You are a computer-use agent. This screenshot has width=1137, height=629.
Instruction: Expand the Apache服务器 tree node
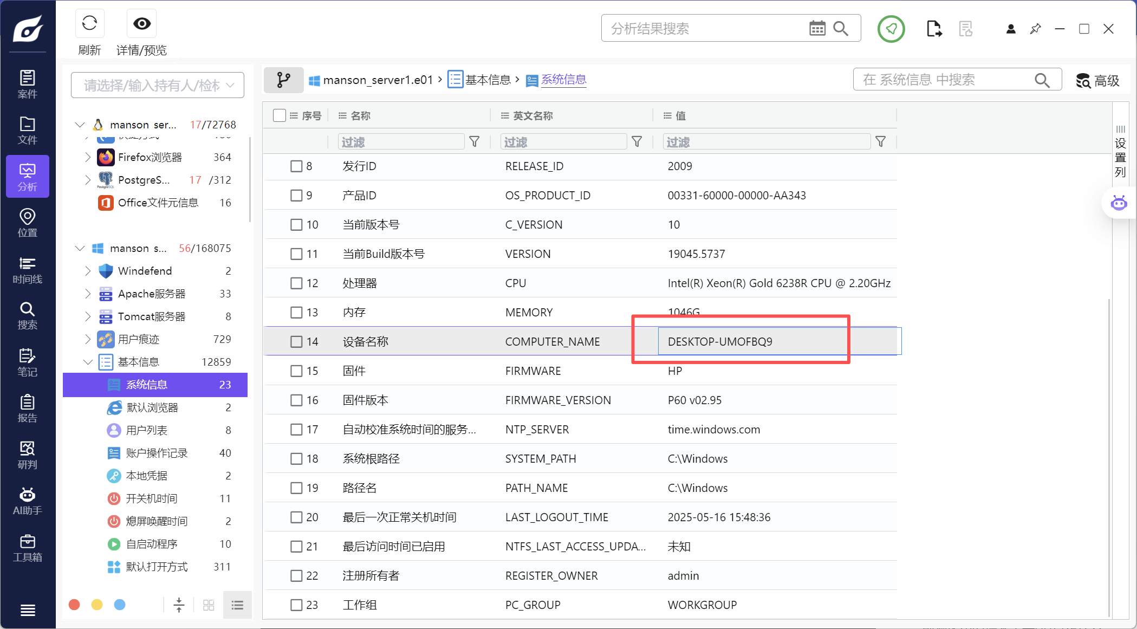pos(88,294)
